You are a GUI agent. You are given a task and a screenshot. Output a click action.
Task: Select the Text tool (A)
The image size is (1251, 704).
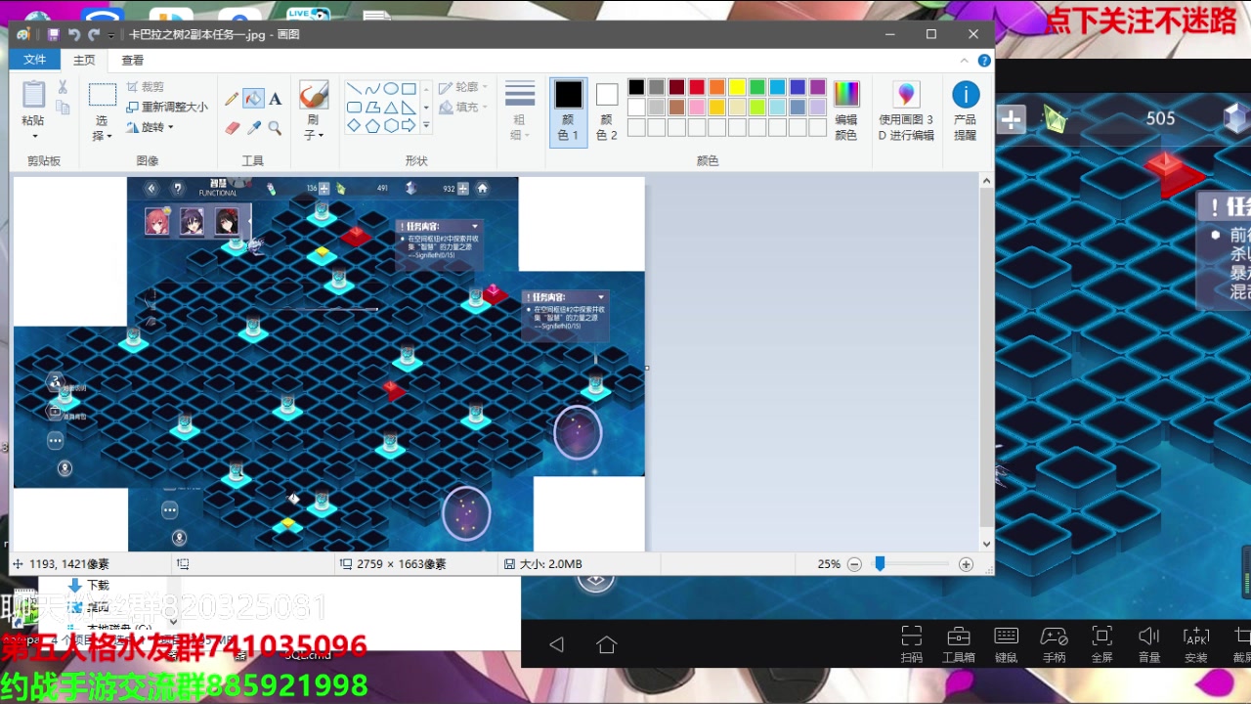(276, 99)
